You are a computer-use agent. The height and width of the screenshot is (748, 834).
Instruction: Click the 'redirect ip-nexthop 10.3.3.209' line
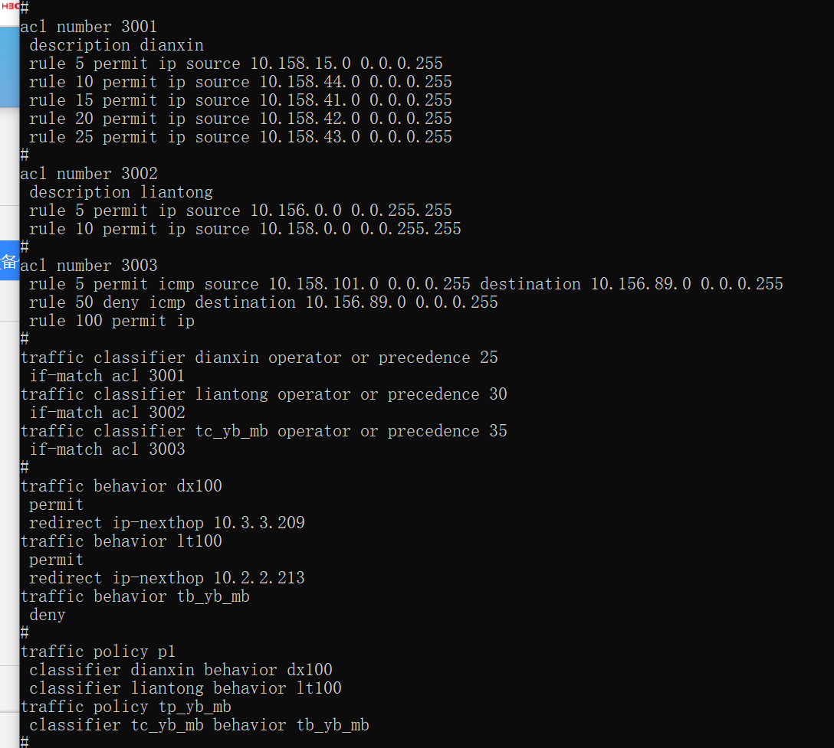[166, 523]
